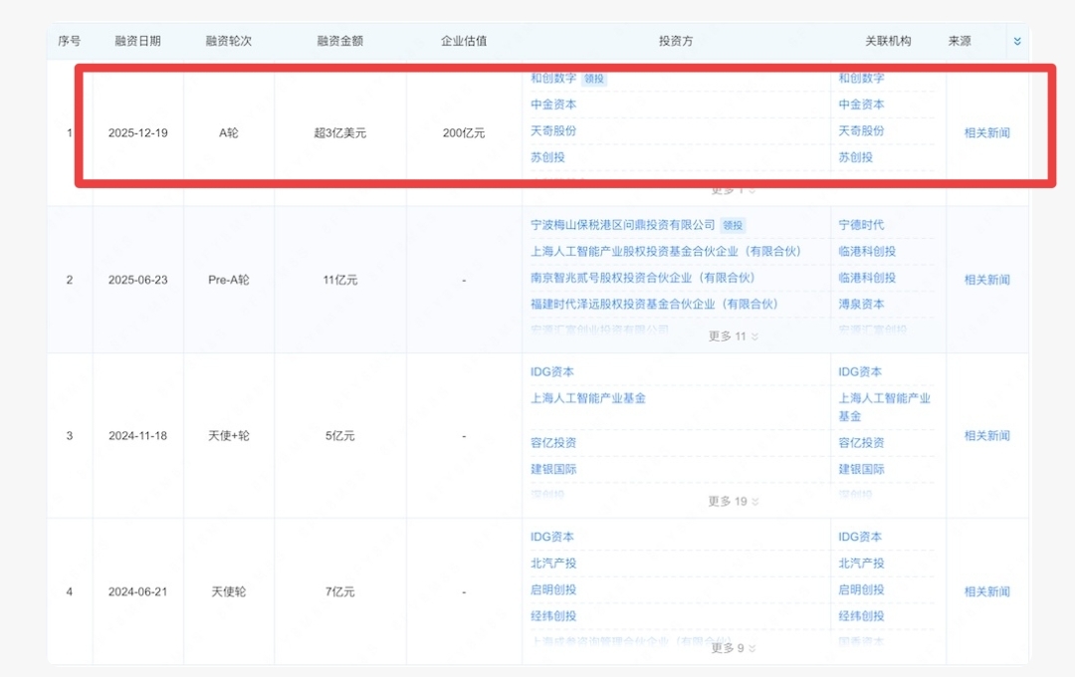Open 和创数字 in 关联机构 column

click(x=861, y=79)
